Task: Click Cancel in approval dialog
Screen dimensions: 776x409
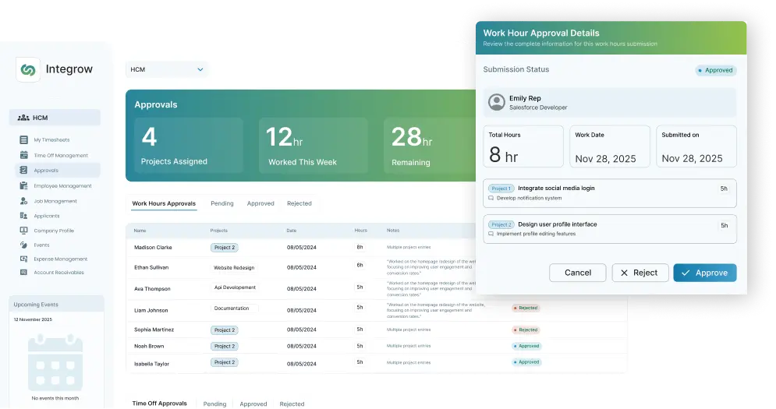Action: 577,273
